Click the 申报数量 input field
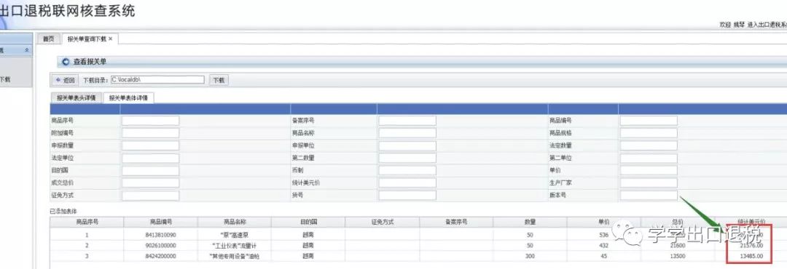Image resolution: width=787 pixels, height=269 pixels. click(150, 145)
